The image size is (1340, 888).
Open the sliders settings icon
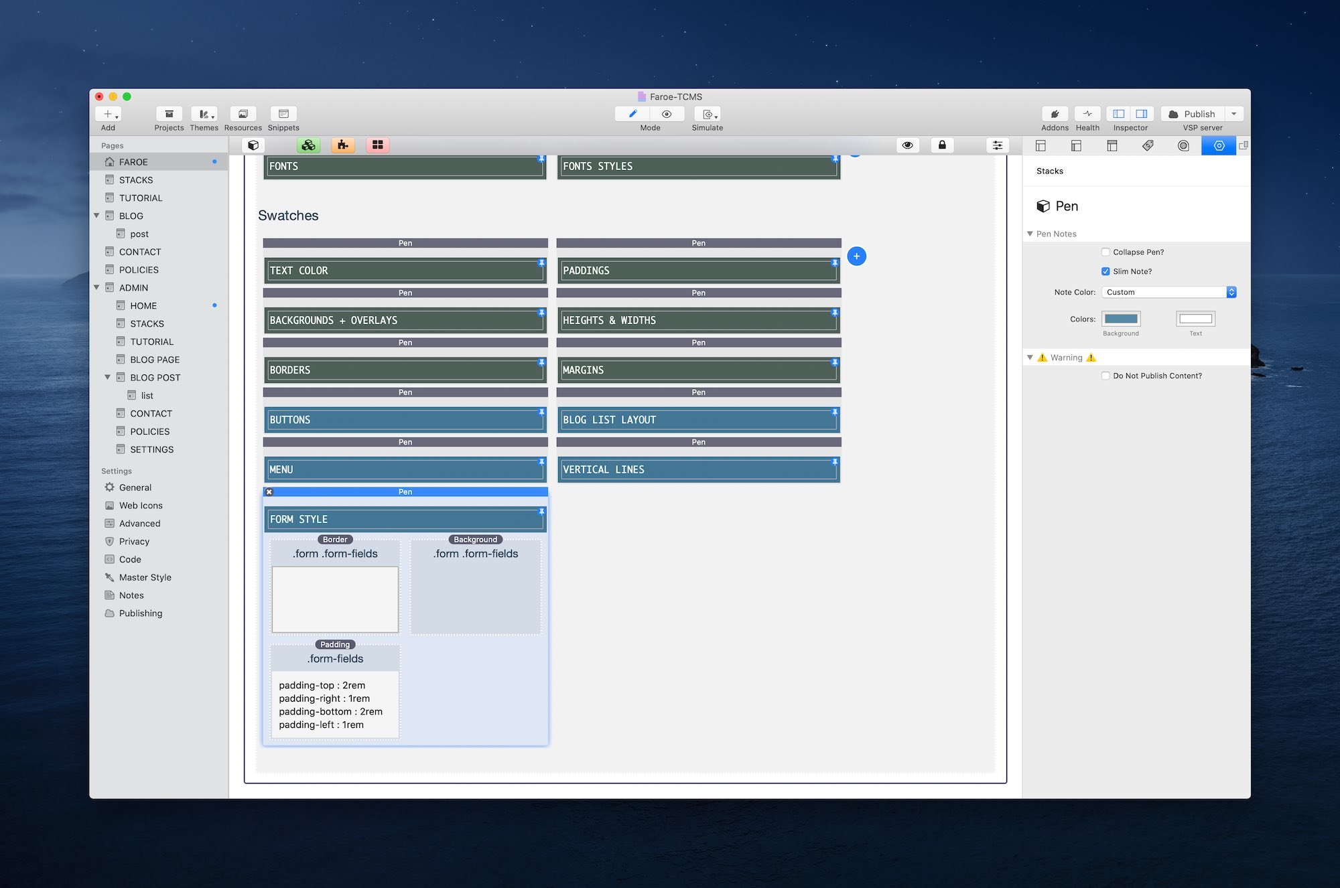click(998, 145)
